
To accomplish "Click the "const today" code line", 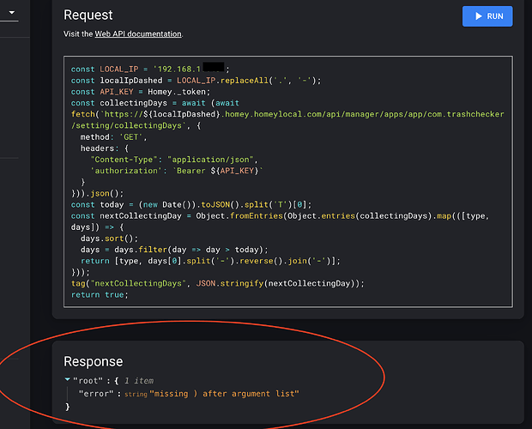I will pos(191,204).
